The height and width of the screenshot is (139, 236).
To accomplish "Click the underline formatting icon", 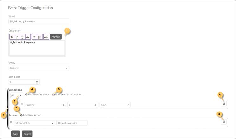I will (23, 37).
